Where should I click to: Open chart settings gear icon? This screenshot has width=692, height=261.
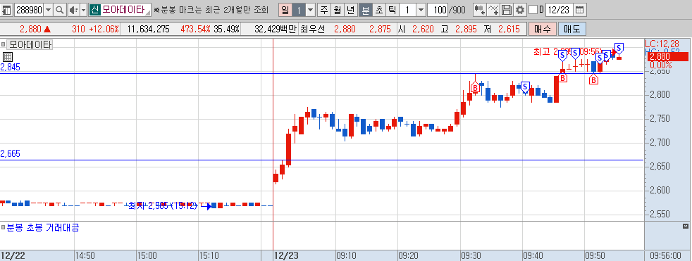tap(520, 9)
